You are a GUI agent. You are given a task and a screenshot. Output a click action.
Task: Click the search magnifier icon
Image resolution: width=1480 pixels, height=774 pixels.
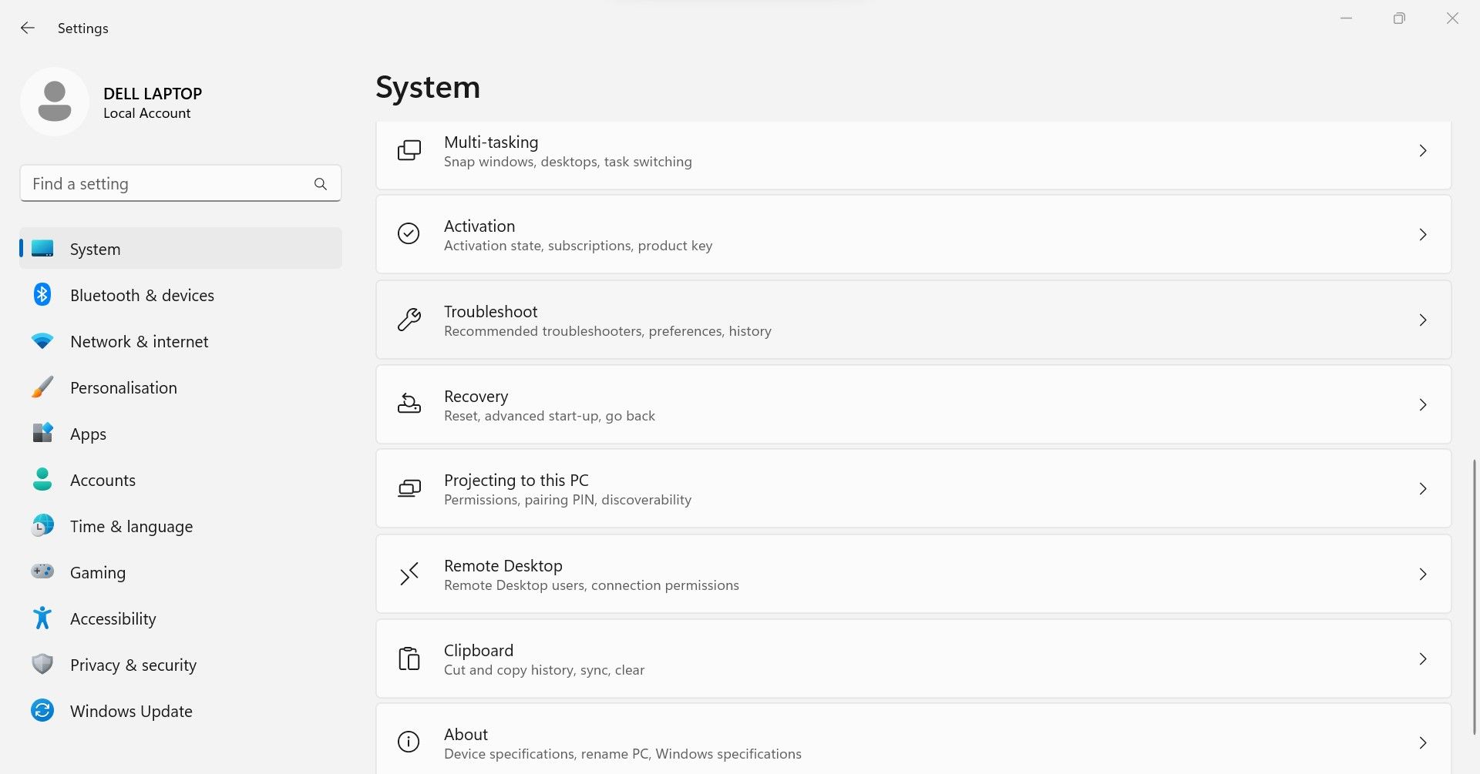pyautogui.click(x=321, y=184)
